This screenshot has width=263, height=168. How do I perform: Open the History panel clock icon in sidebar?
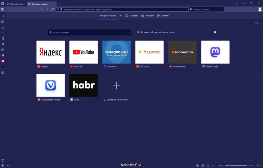click(3, 33)
